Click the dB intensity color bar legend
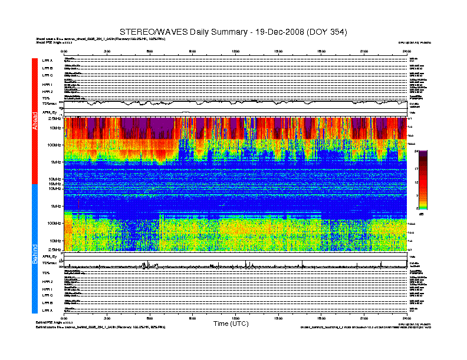The height and width of the screenshot is (360, 467). pyautogui.click(x=423, y=180)
